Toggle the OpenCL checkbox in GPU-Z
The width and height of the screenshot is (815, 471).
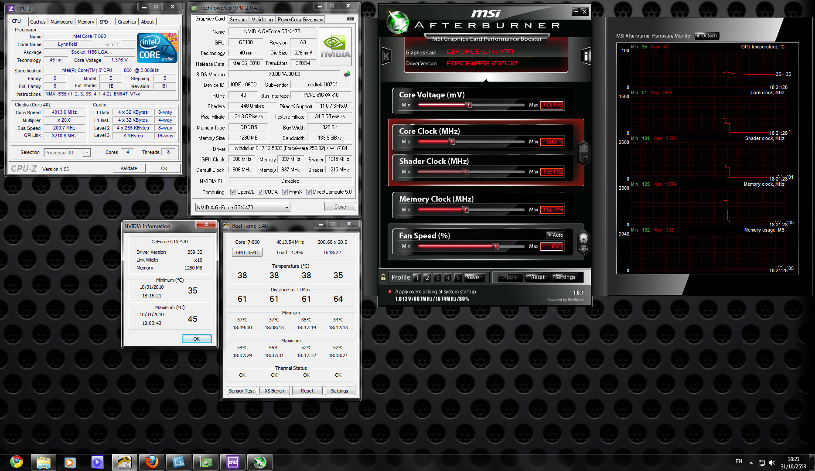pos(233,192)
